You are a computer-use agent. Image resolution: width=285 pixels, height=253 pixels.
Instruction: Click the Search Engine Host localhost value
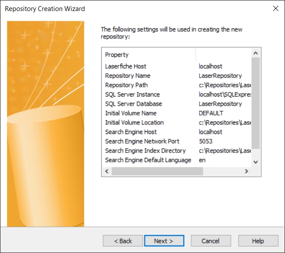coord(210,132)
